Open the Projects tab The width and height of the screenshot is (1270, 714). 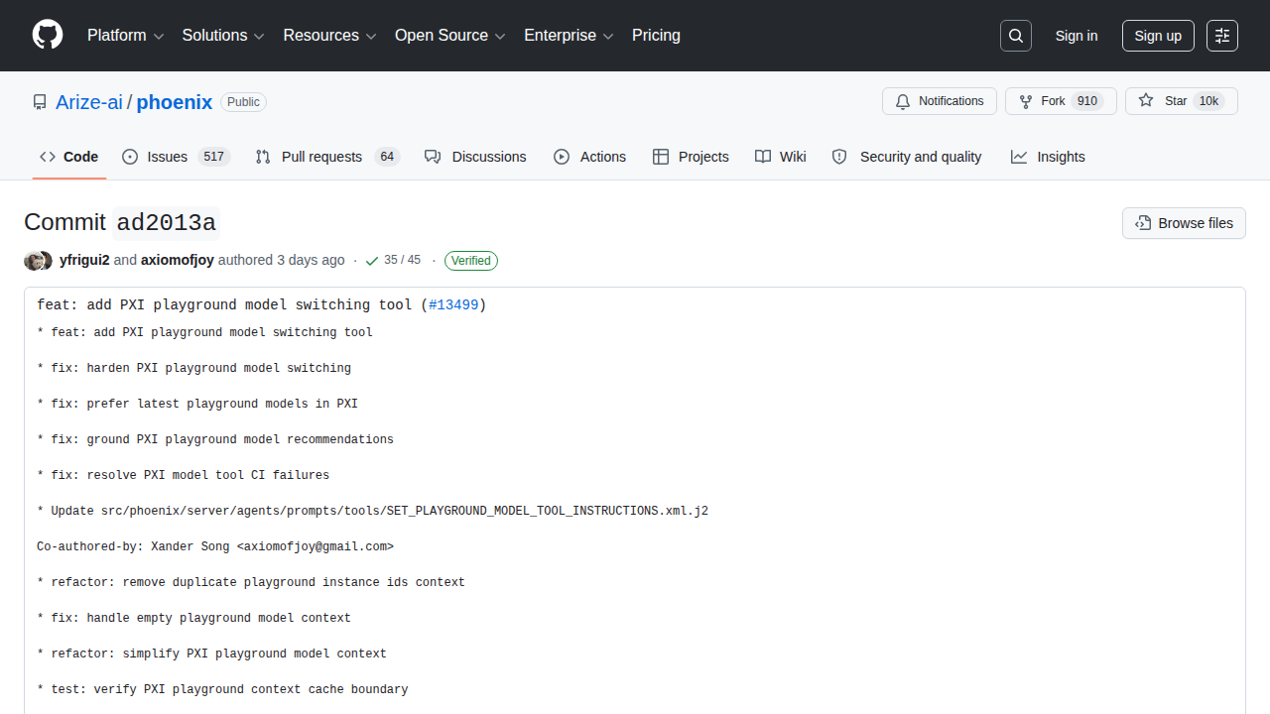coord(691,157)
